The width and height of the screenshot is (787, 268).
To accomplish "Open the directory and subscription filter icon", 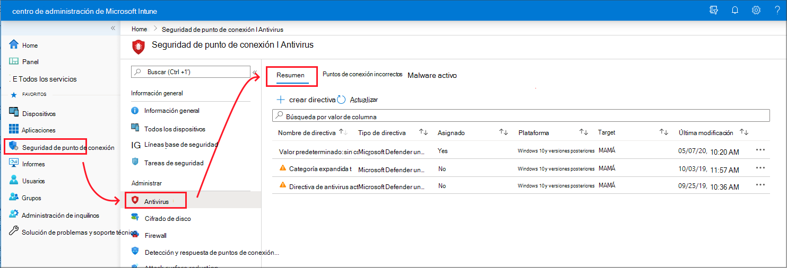I will (x=714, y=11).
